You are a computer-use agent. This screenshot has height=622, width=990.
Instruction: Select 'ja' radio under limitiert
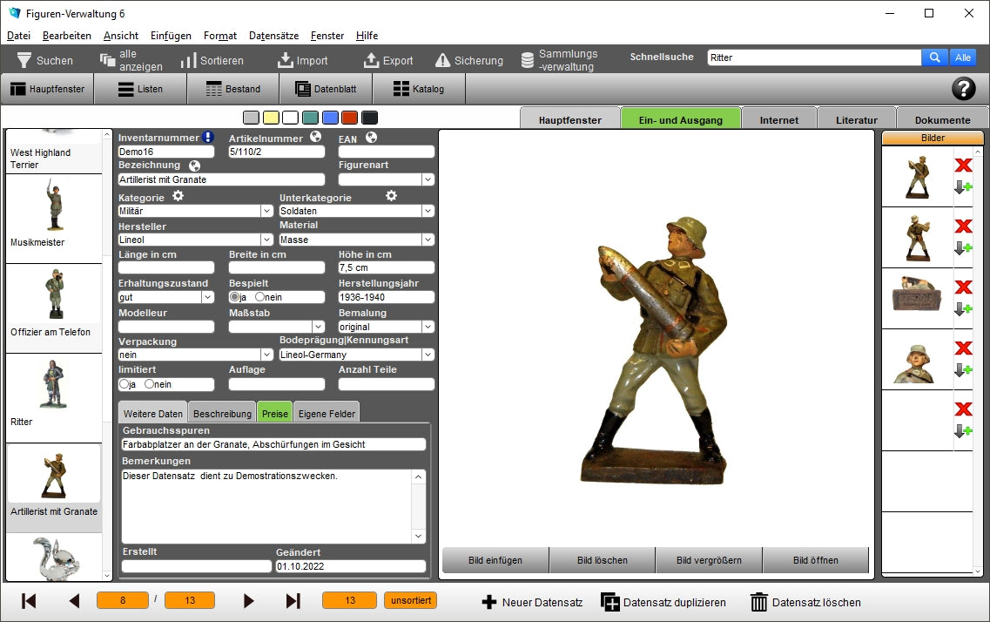[125, 384]
